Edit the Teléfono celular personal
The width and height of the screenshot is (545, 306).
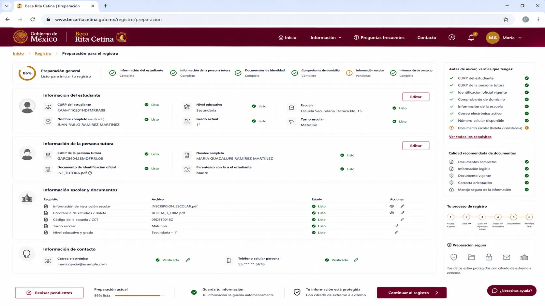click(x=356, y=260)
